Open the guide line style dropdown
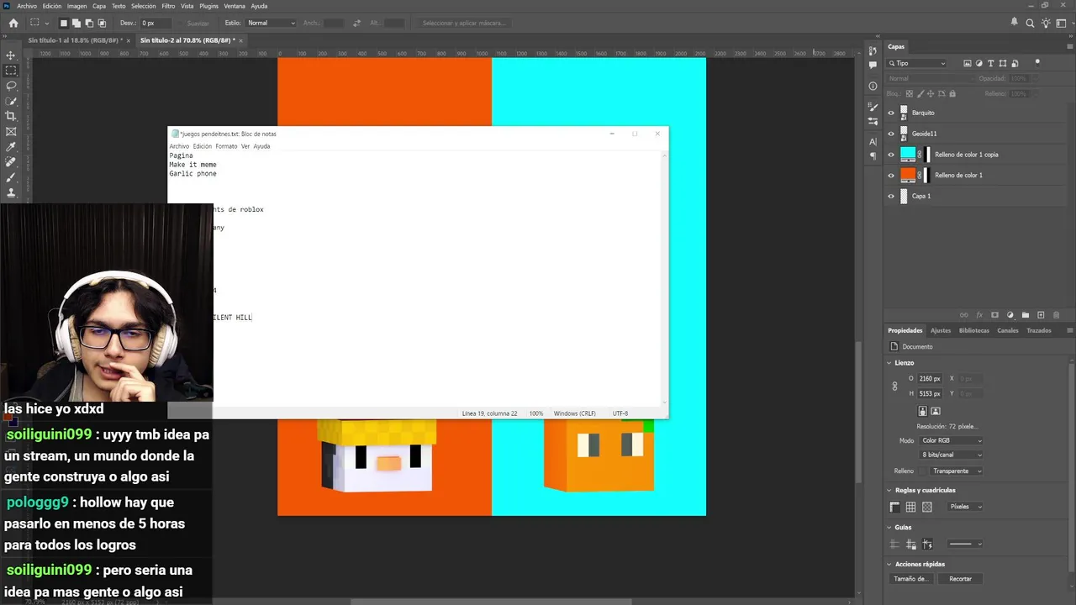Screen dimensions: 1076x605 pos(965,544)
